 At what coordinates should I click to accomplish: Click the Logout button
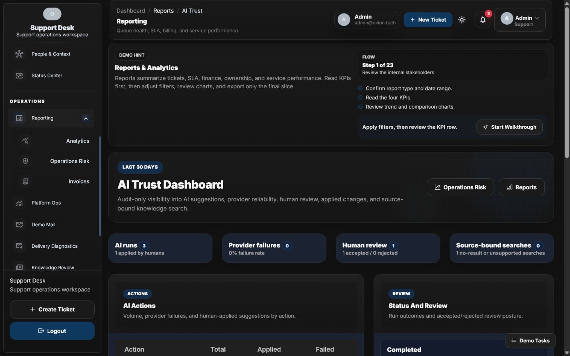coord(52,331)
